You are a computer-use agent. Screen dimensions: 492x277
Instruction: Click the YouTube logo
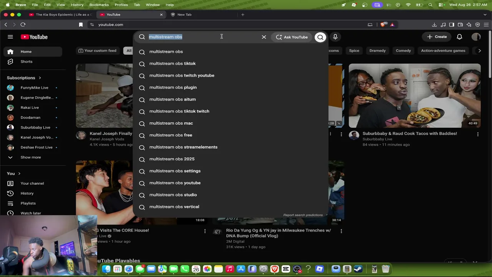pos(34,37)
